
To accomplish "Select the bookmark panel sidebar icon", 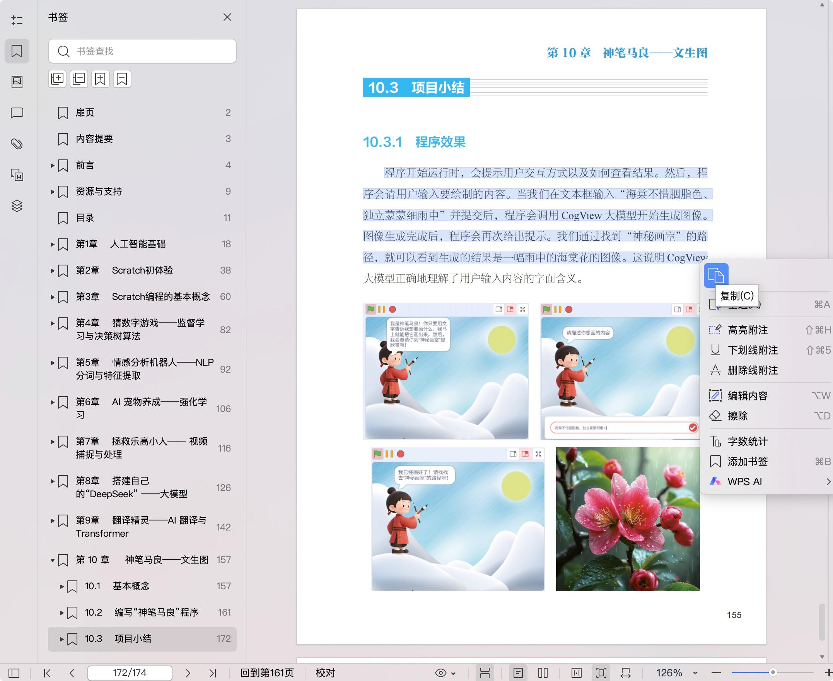I will [x=17, y=51].
